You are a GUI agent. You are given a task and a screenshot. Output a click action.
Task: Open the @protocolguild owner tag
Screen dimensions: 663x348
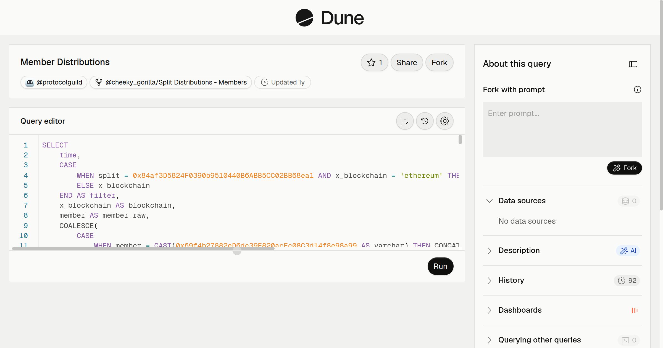[54, 82]
